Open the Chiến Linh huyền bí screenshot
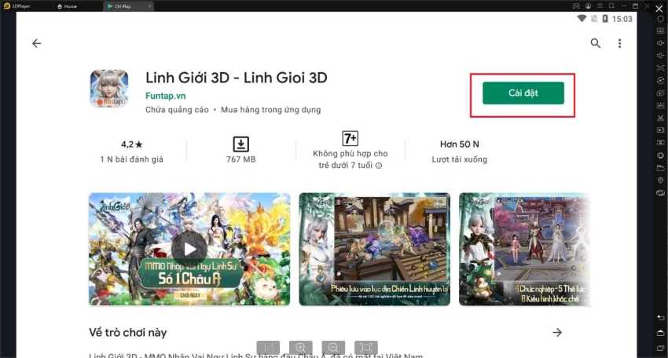This screenshot has width=668, height=358. [x=374, y=249]
